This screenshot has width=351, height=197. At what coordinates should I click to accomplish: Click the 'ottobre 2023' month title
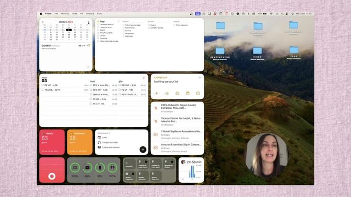coord(66,22)
